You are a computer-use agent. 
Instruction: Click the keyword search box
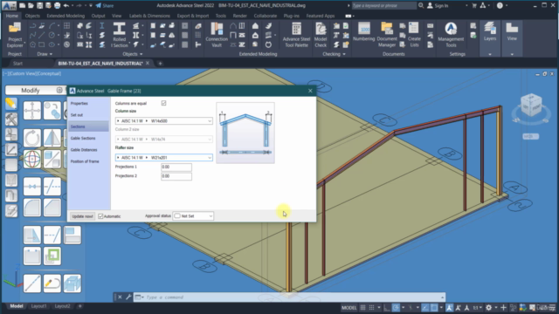(383, 5)
